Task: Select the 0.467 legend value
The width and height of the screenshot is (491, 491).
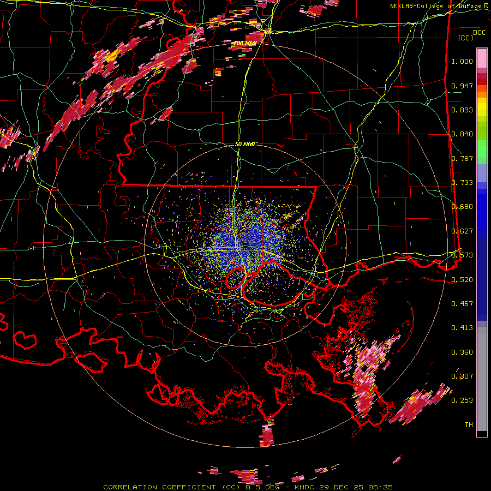Action: tap(462, 304)
